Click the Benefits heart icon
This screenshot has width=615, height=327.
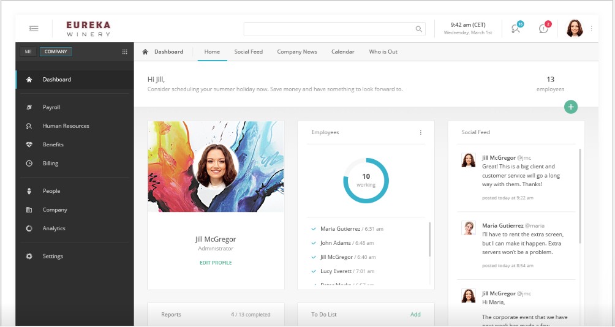pyautogui.click(x=29, y=145)
